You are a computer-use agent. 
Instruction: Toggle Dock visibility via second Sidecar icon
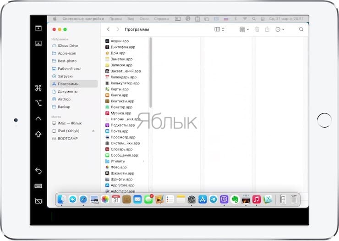click(38, 43)
